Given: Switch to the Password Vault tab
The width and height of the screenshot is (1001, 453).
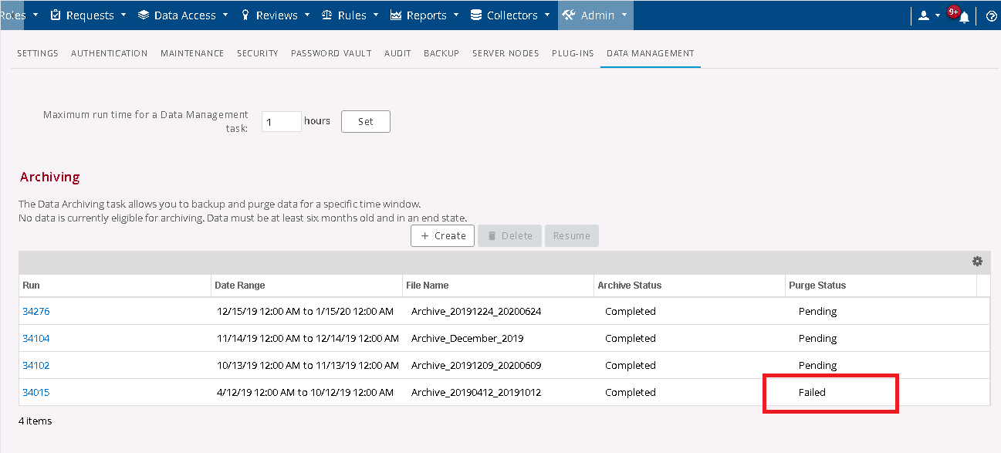Looking at the screenshot, I should [x=331, y=53].
